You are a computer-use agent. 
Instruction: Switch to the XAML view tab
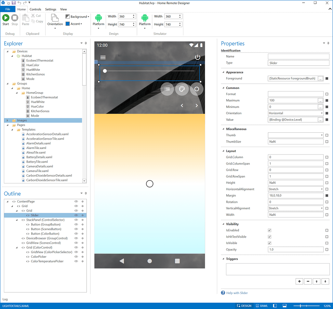pyautogui.click(x=262, y=306)
